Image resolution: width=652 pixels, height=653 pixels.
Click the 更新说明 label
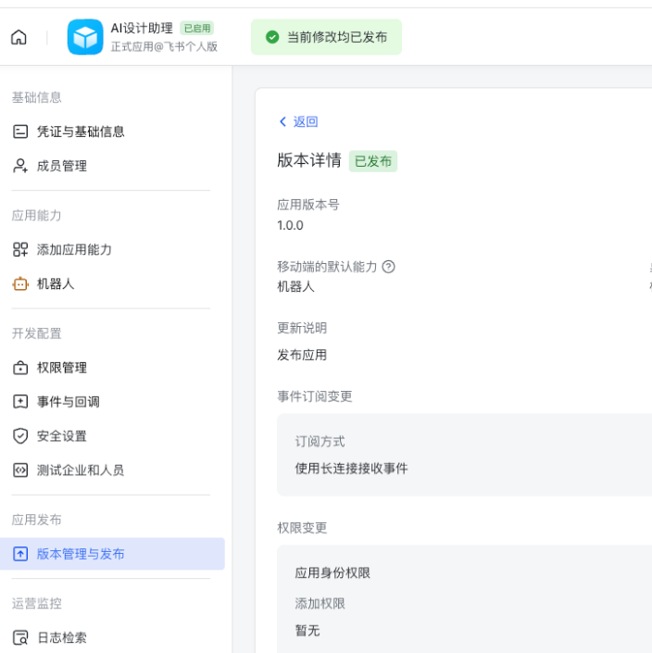point(302,328)
